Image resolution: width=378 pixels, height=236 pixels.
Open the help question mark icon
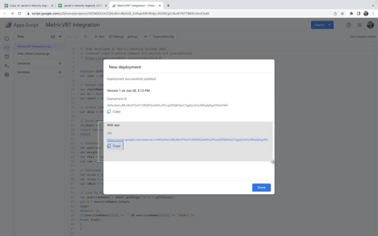[349, 25]
